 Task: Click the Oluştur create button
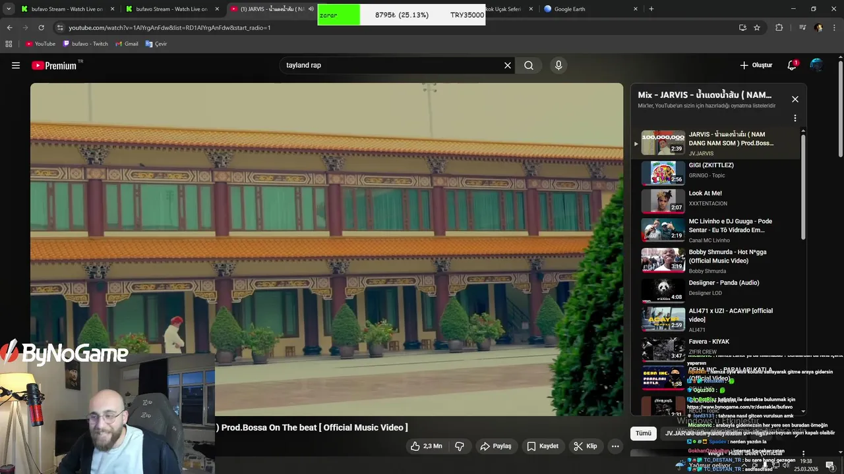756,65
